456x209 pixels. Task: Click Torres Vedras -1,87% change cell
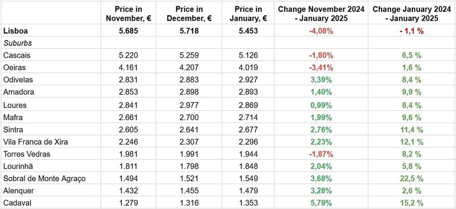click(321, 154)
